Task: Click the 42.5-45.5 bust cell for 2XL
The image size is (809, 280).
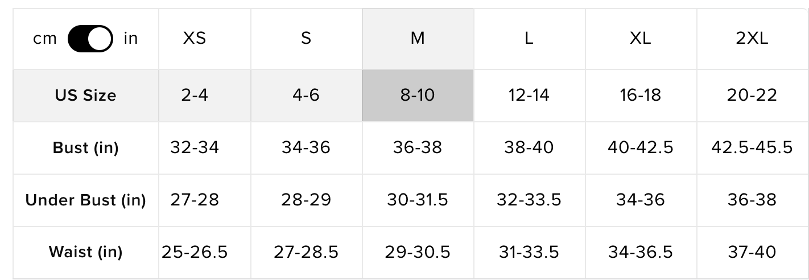Action: tap(752, 148)
